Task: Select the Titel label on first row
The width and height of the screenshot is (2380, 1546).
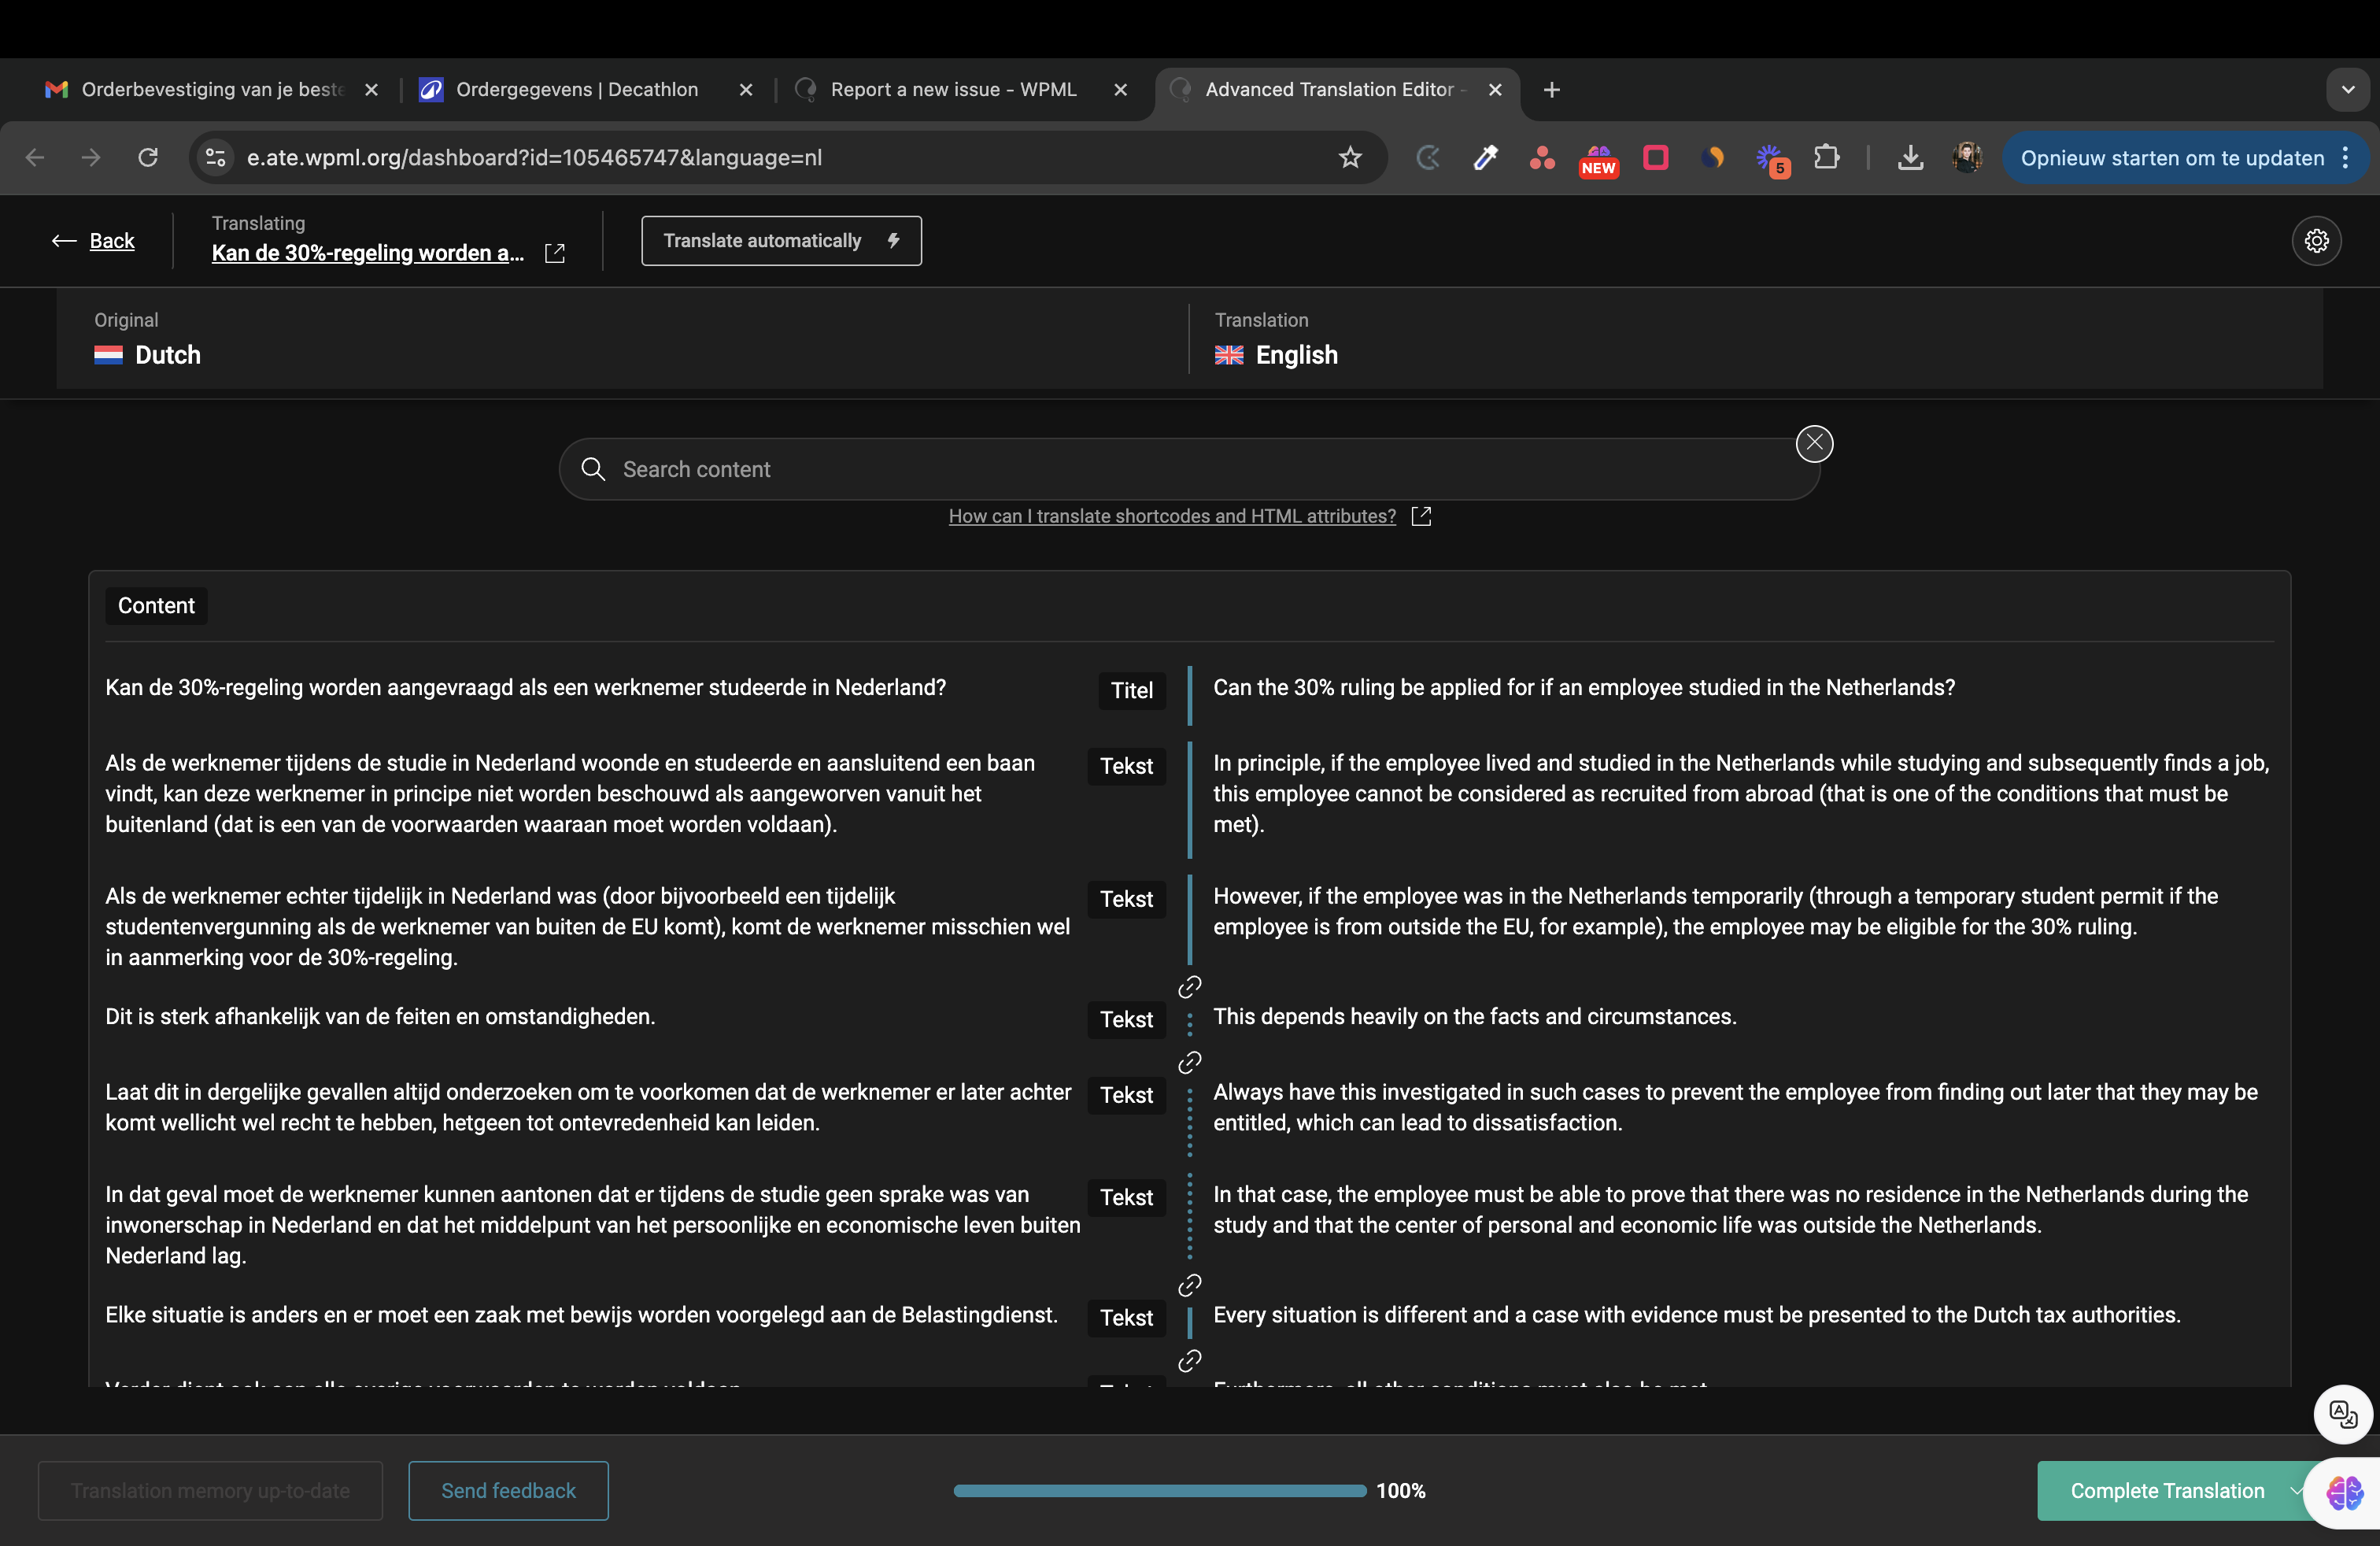Action: 1131,690
